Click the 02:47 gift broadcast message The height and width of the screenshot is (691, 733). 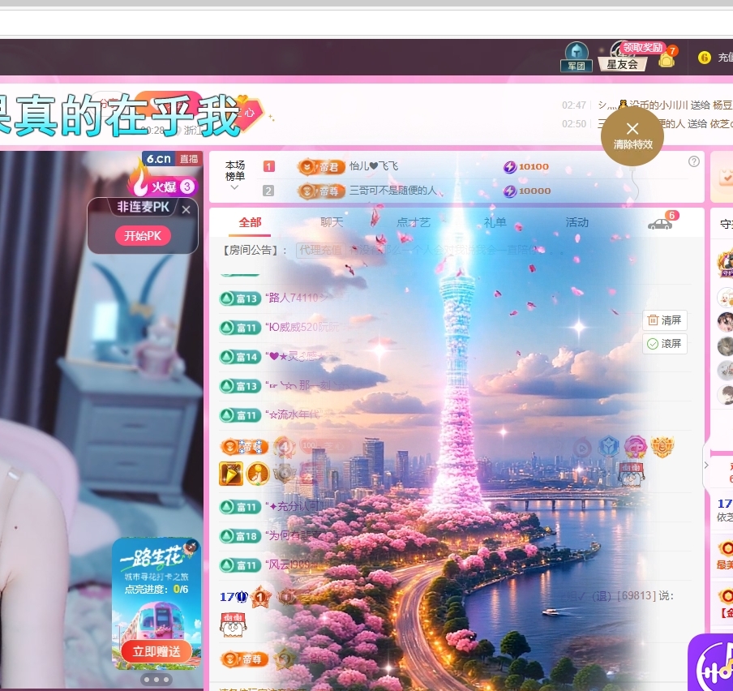tap(647, 105)
